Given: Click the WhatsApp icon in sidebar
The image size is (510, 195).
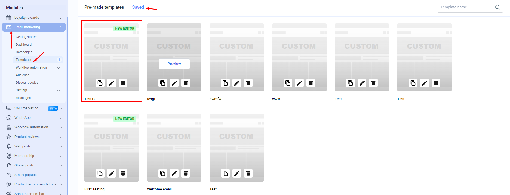Looking at the screenshot, I should click(x=9, y=118).
